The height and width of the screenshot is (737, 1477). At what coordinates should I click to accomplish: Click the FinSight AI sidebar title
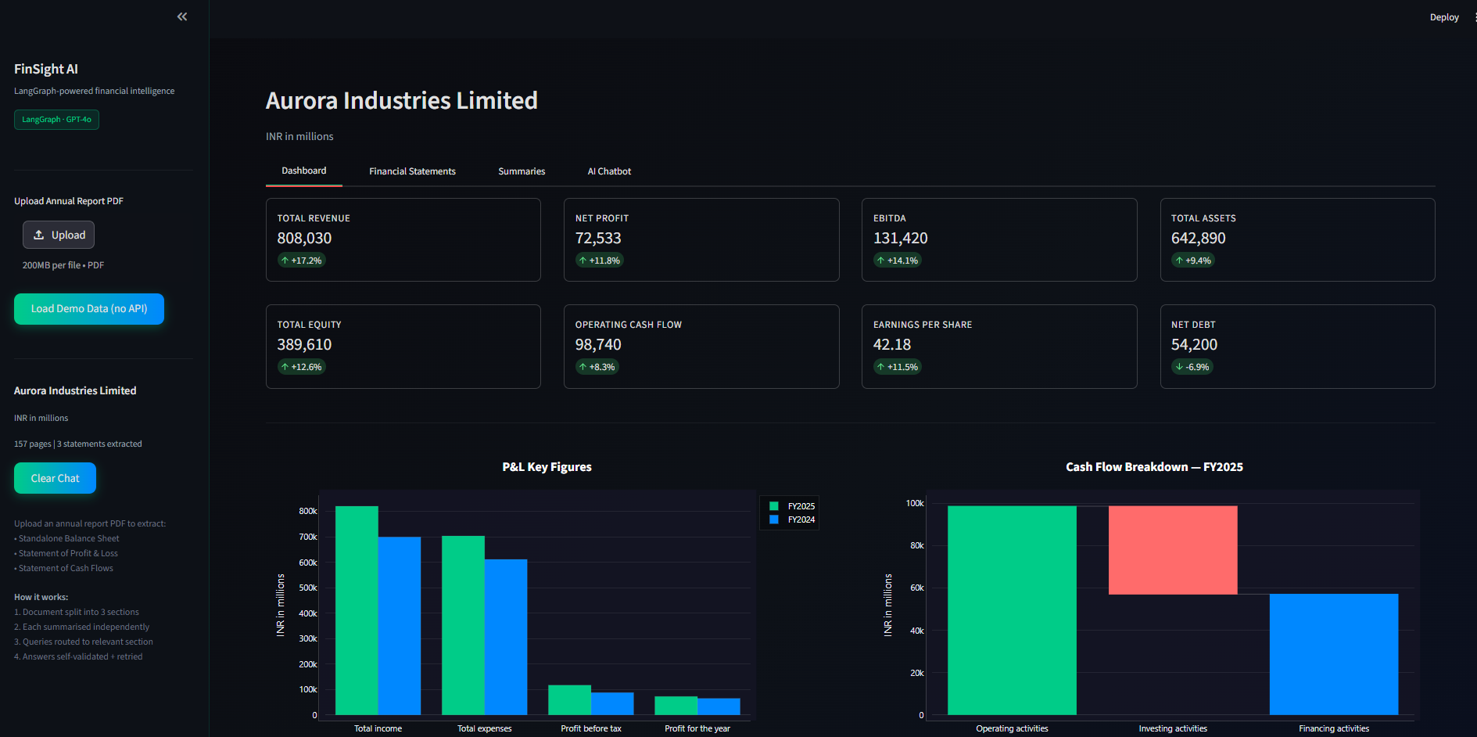(x=46, y=69)
